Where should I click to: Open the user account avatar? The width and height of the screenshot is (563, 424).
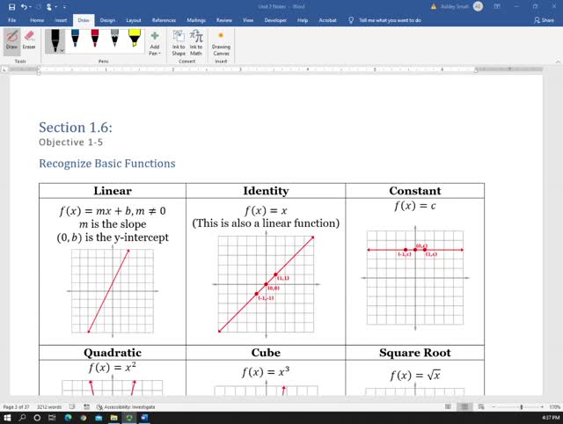478,6
